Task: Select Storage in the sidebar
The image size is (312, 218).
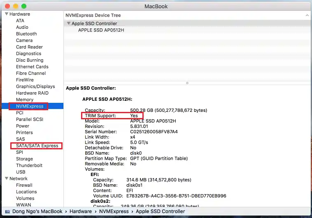Action: point(24,159)
